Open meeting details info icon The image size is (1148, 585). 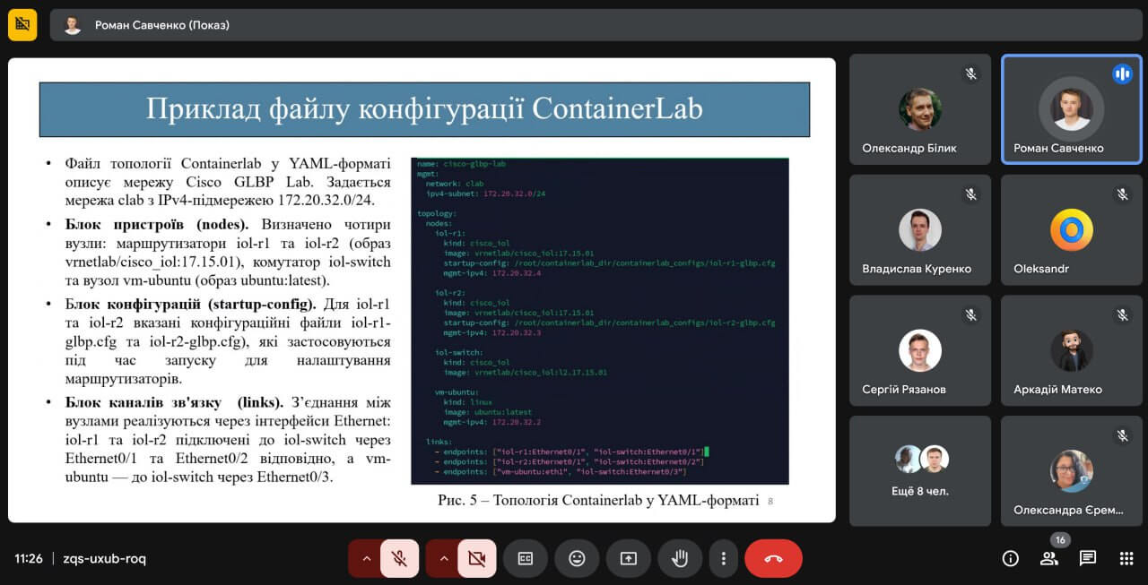tap(1011, 559)
